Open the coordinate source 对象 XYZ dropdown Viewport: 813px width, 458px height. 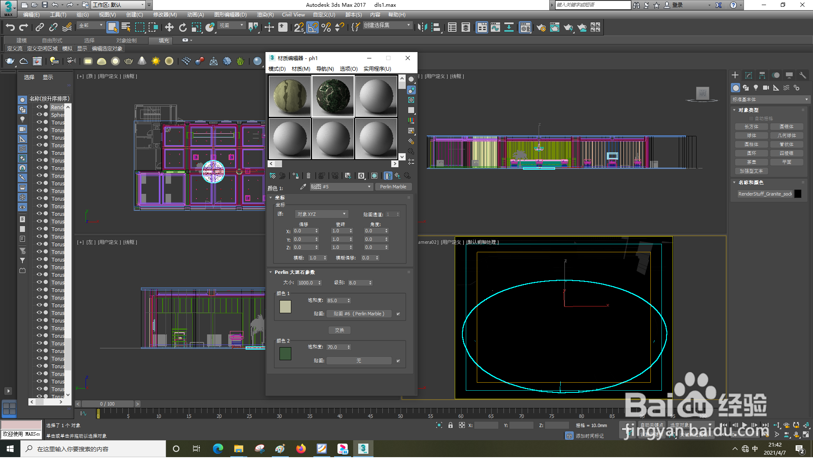click(321, 214)
